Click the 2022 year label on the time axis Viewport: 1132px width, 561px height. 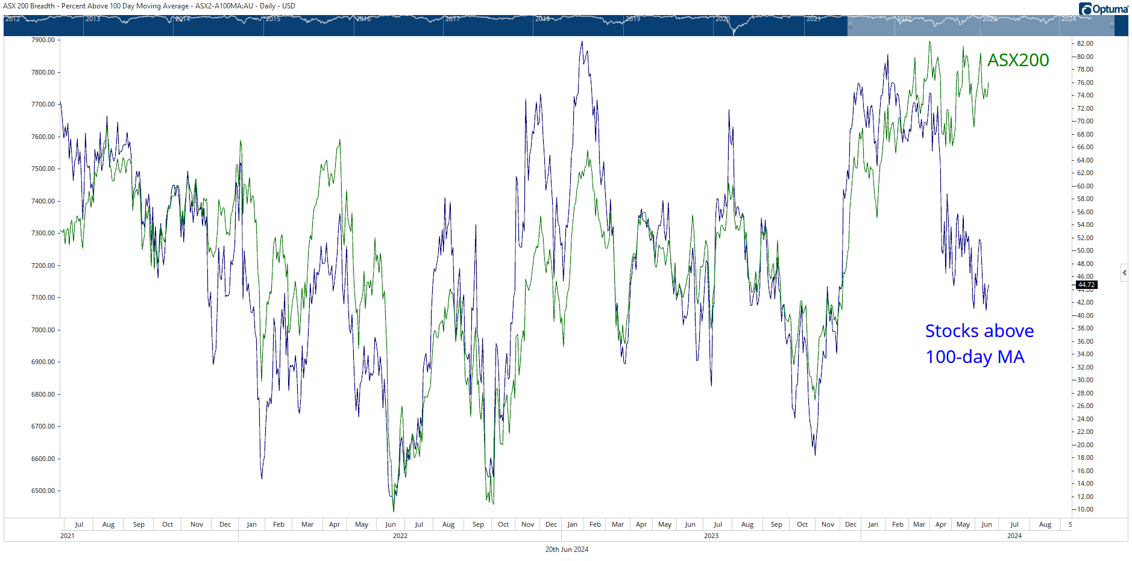coord(400,536)
